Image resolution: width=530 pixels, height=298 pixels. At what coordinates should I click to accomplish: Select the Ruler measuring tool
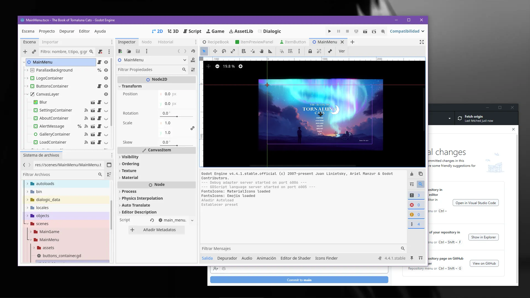(x=270, y=51)
